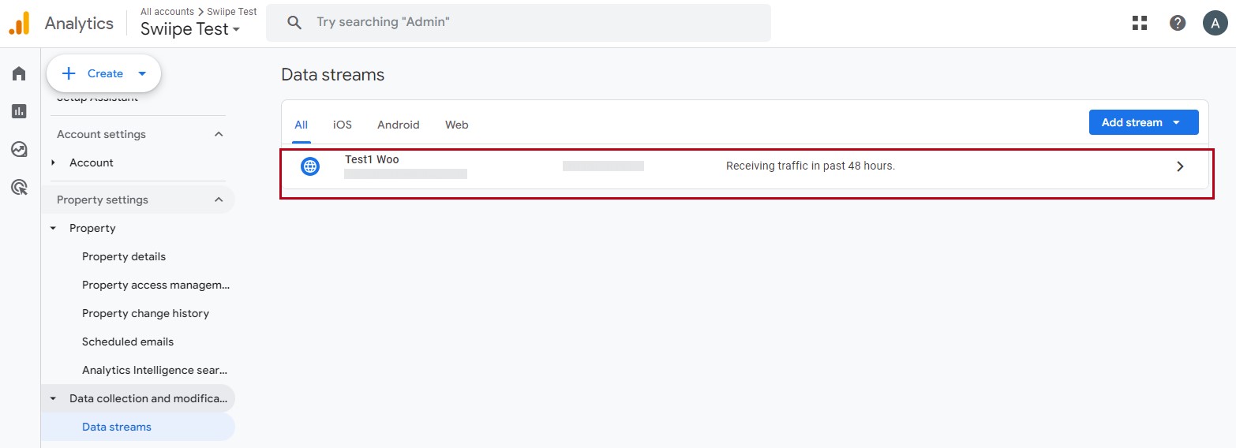Switch to the Android tab
The height and width of the screenshot is (448, 1236).
(398, 125)
